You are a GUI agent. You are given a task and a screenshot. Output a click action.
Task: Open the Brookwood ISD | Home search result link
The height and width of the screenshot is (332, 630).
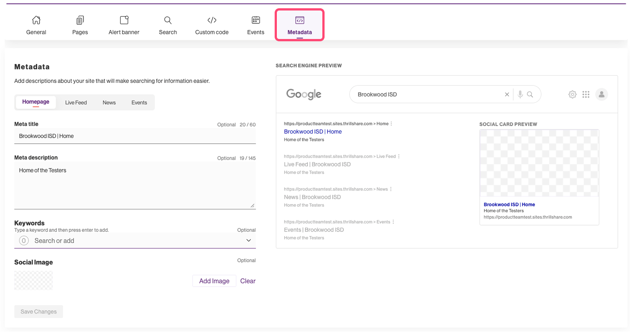[x=313, y=132]
